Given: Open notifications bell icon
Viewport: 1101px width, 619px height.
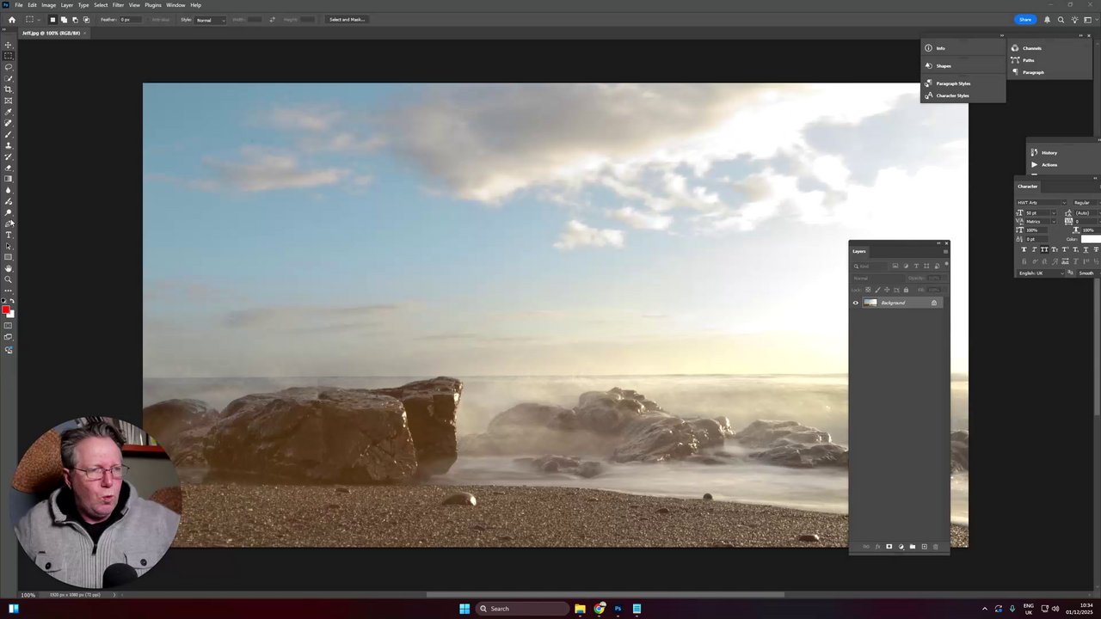Looking at the screenshot, I should (1047, 20).
